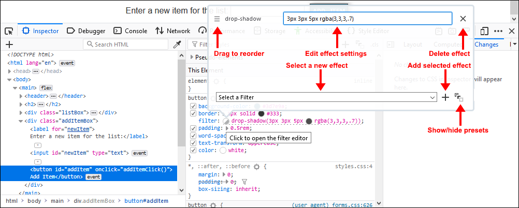Image resolution: width=519 pixels, height=208 pixels.
Task: Open the Network tab
Action: [x=172, y=31]
